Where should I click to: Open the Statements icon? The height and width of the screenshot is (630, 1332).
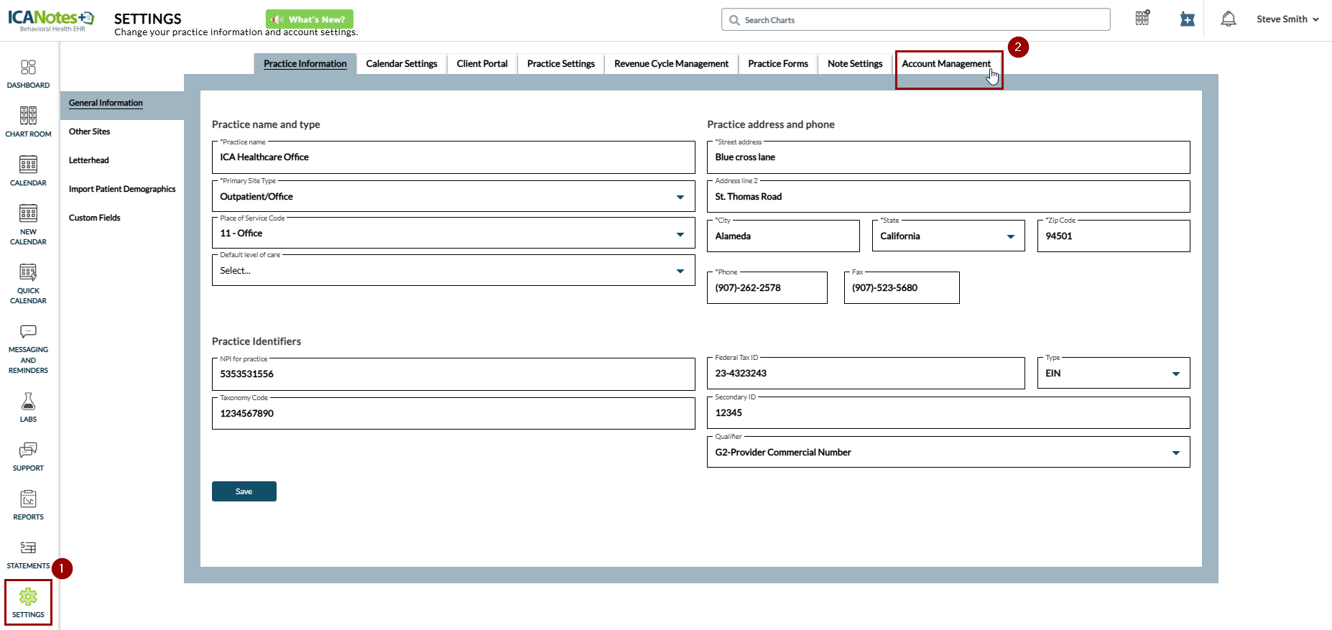pyautogui.click(x=28, y=554)
